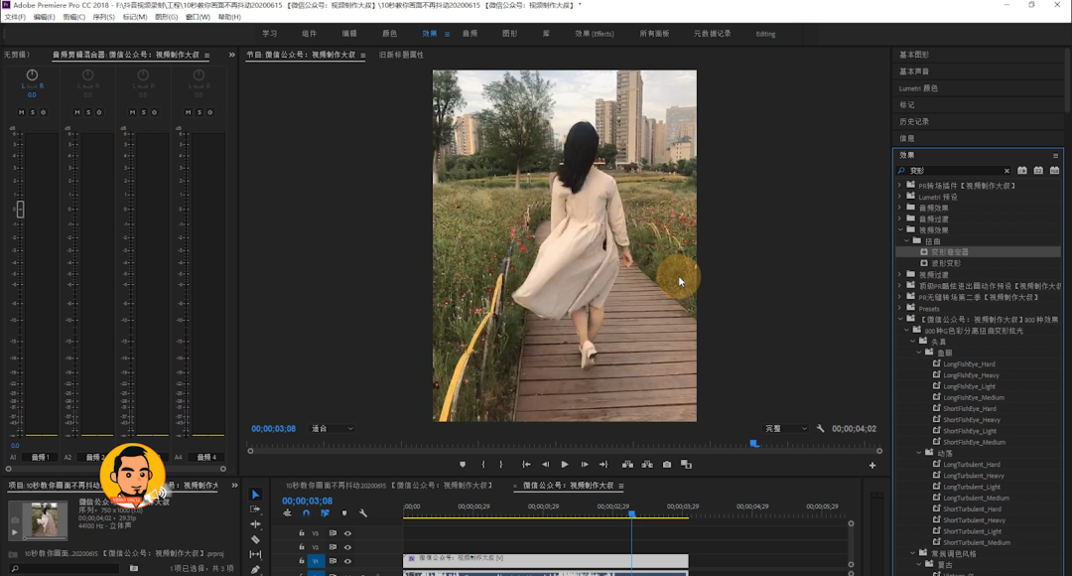Solo audio track 1 in mixer
Screen dimensions: 1072x576
tap(32, 112)
